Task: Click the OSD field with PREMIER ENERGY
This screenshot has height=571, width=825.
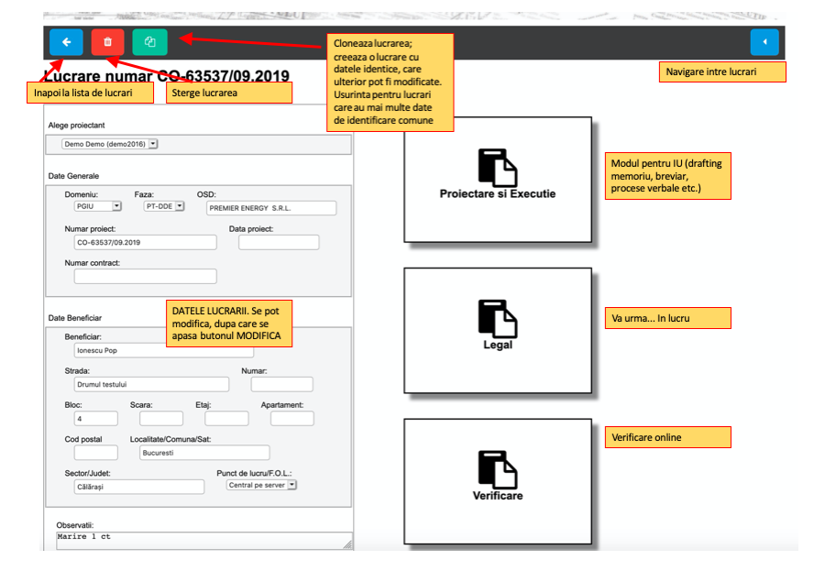Action: 271,208
